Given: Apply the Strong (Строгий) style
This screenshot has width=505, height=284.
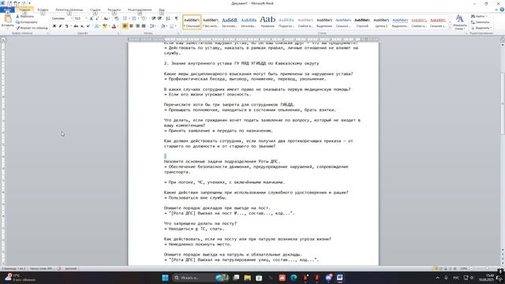Looking at the screenshot, I should (x=362, y=22).
